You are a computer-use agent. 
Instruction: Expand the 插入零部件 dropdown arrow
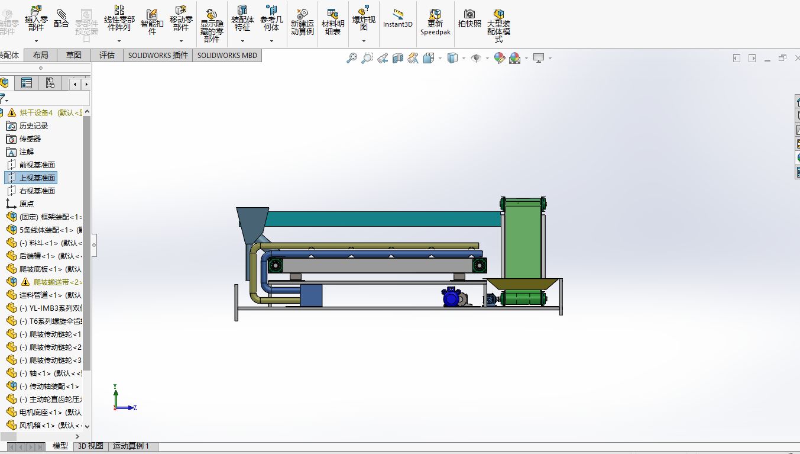pyautogui.click(x=36, y=41)
